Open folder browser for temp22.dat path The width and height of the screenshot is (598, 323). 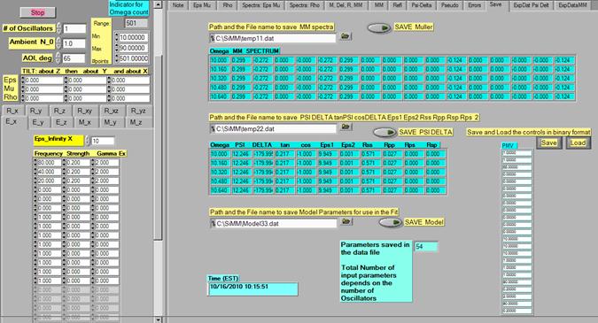[x=346, y=127]
